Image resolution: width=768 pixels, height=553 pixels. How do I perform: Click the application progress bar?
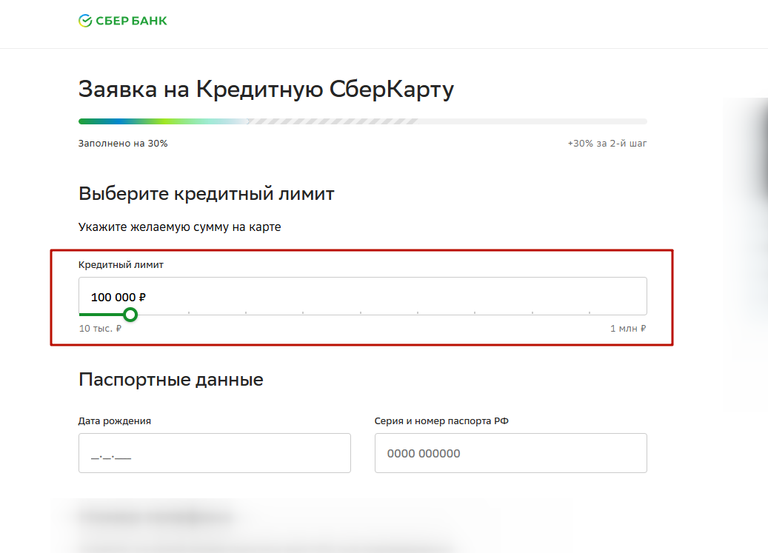click(x=362, y=121)
